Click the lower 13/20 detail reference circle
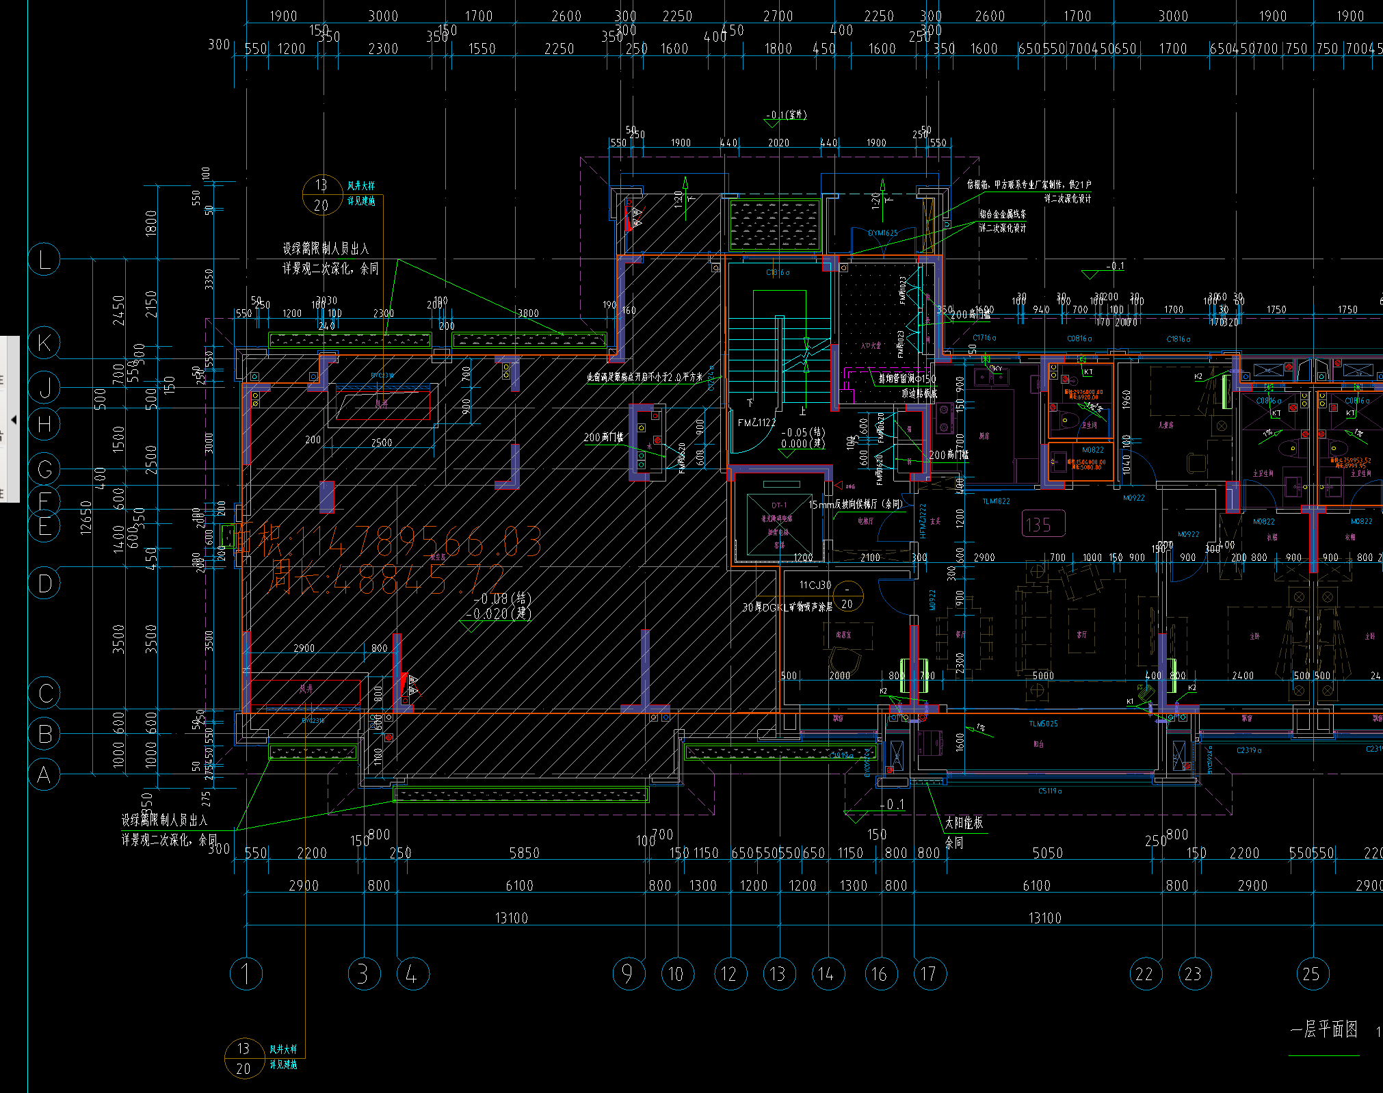 coord(244,1058)
